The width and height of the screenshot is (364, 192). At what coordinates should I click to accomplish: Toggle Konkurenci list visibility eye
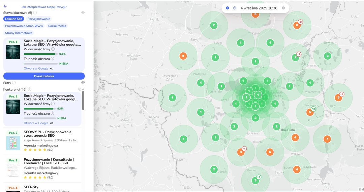coord(80,89)
